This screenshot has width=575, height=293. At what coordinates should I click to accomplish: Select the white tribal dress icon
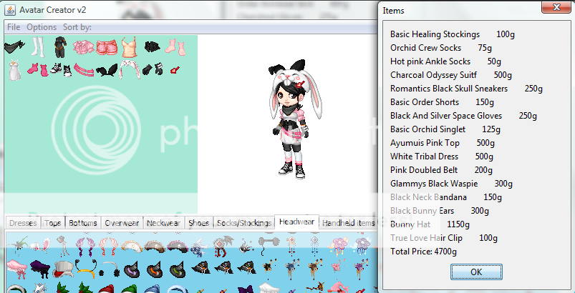(x=13, y=70)
